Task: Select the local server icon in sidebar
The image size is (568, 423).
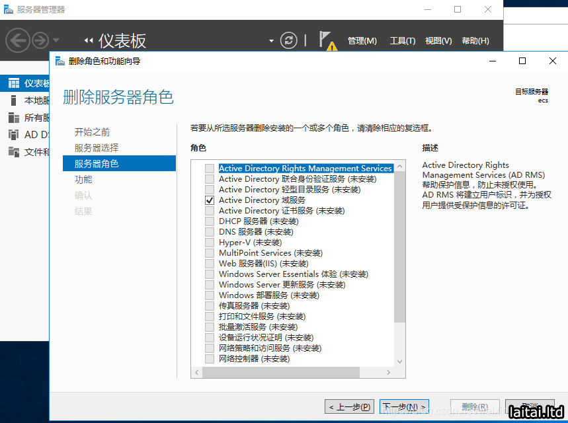Action: (13, 100)
